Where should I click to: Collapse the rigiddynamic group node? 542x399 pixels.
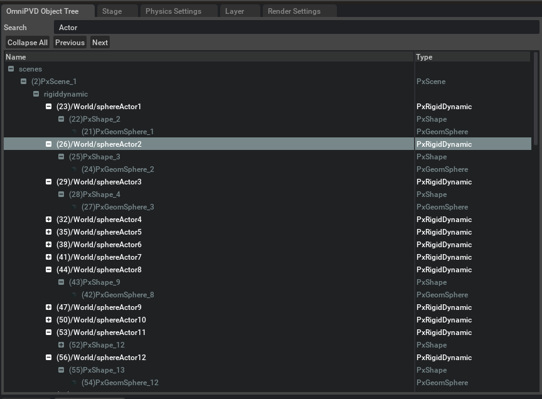point(36,94)
